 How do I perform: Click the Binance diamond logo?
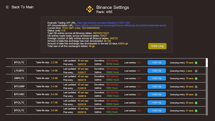tap(89, 9)
